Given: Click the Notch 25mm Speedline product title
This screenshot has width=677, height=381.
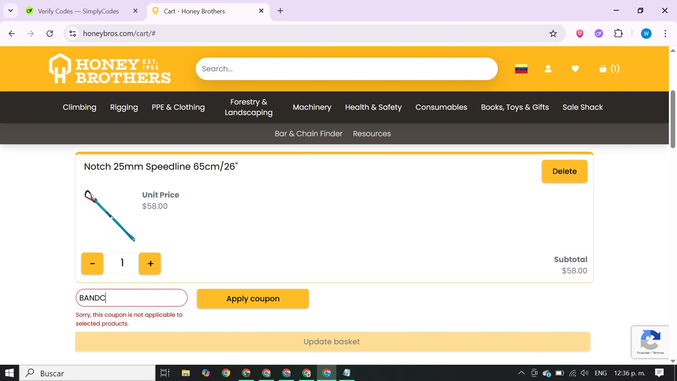Looking at the screenshot, I should point(161,167).
